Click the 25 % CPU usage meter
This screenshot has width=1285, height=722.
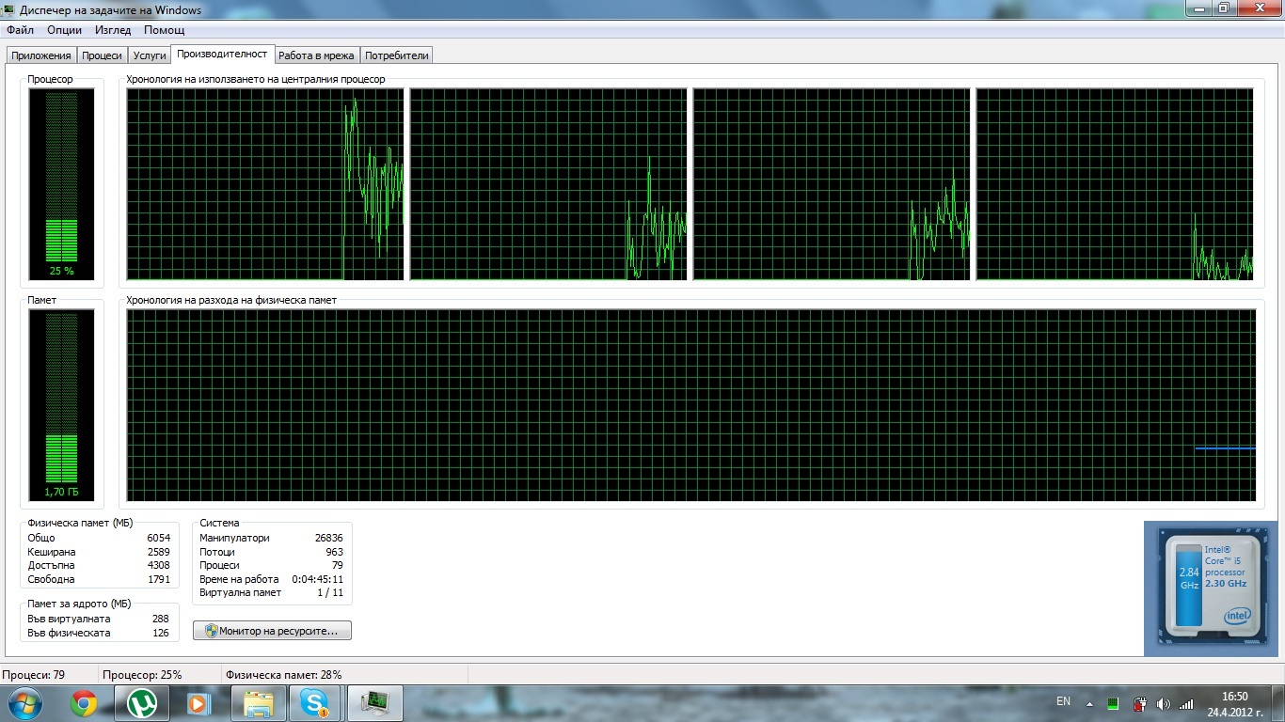(x=62, y=184)
